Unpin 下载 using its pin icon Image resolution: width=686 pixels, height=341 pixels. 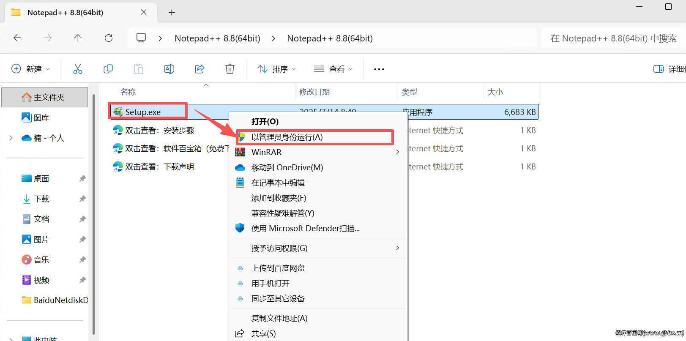tap(82, 199)
